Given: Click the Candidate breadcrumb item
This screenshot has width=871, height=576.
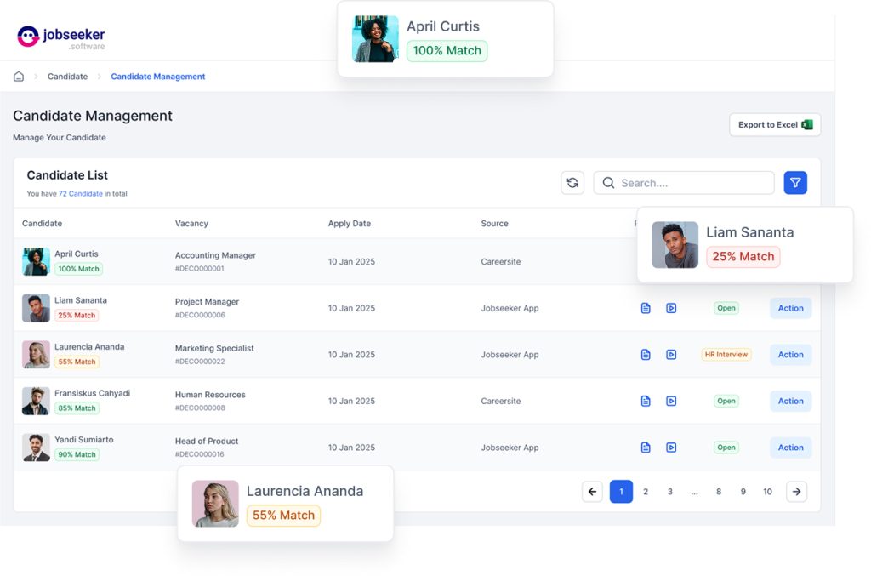Looking at the screenshot, I should click(67, 77).
